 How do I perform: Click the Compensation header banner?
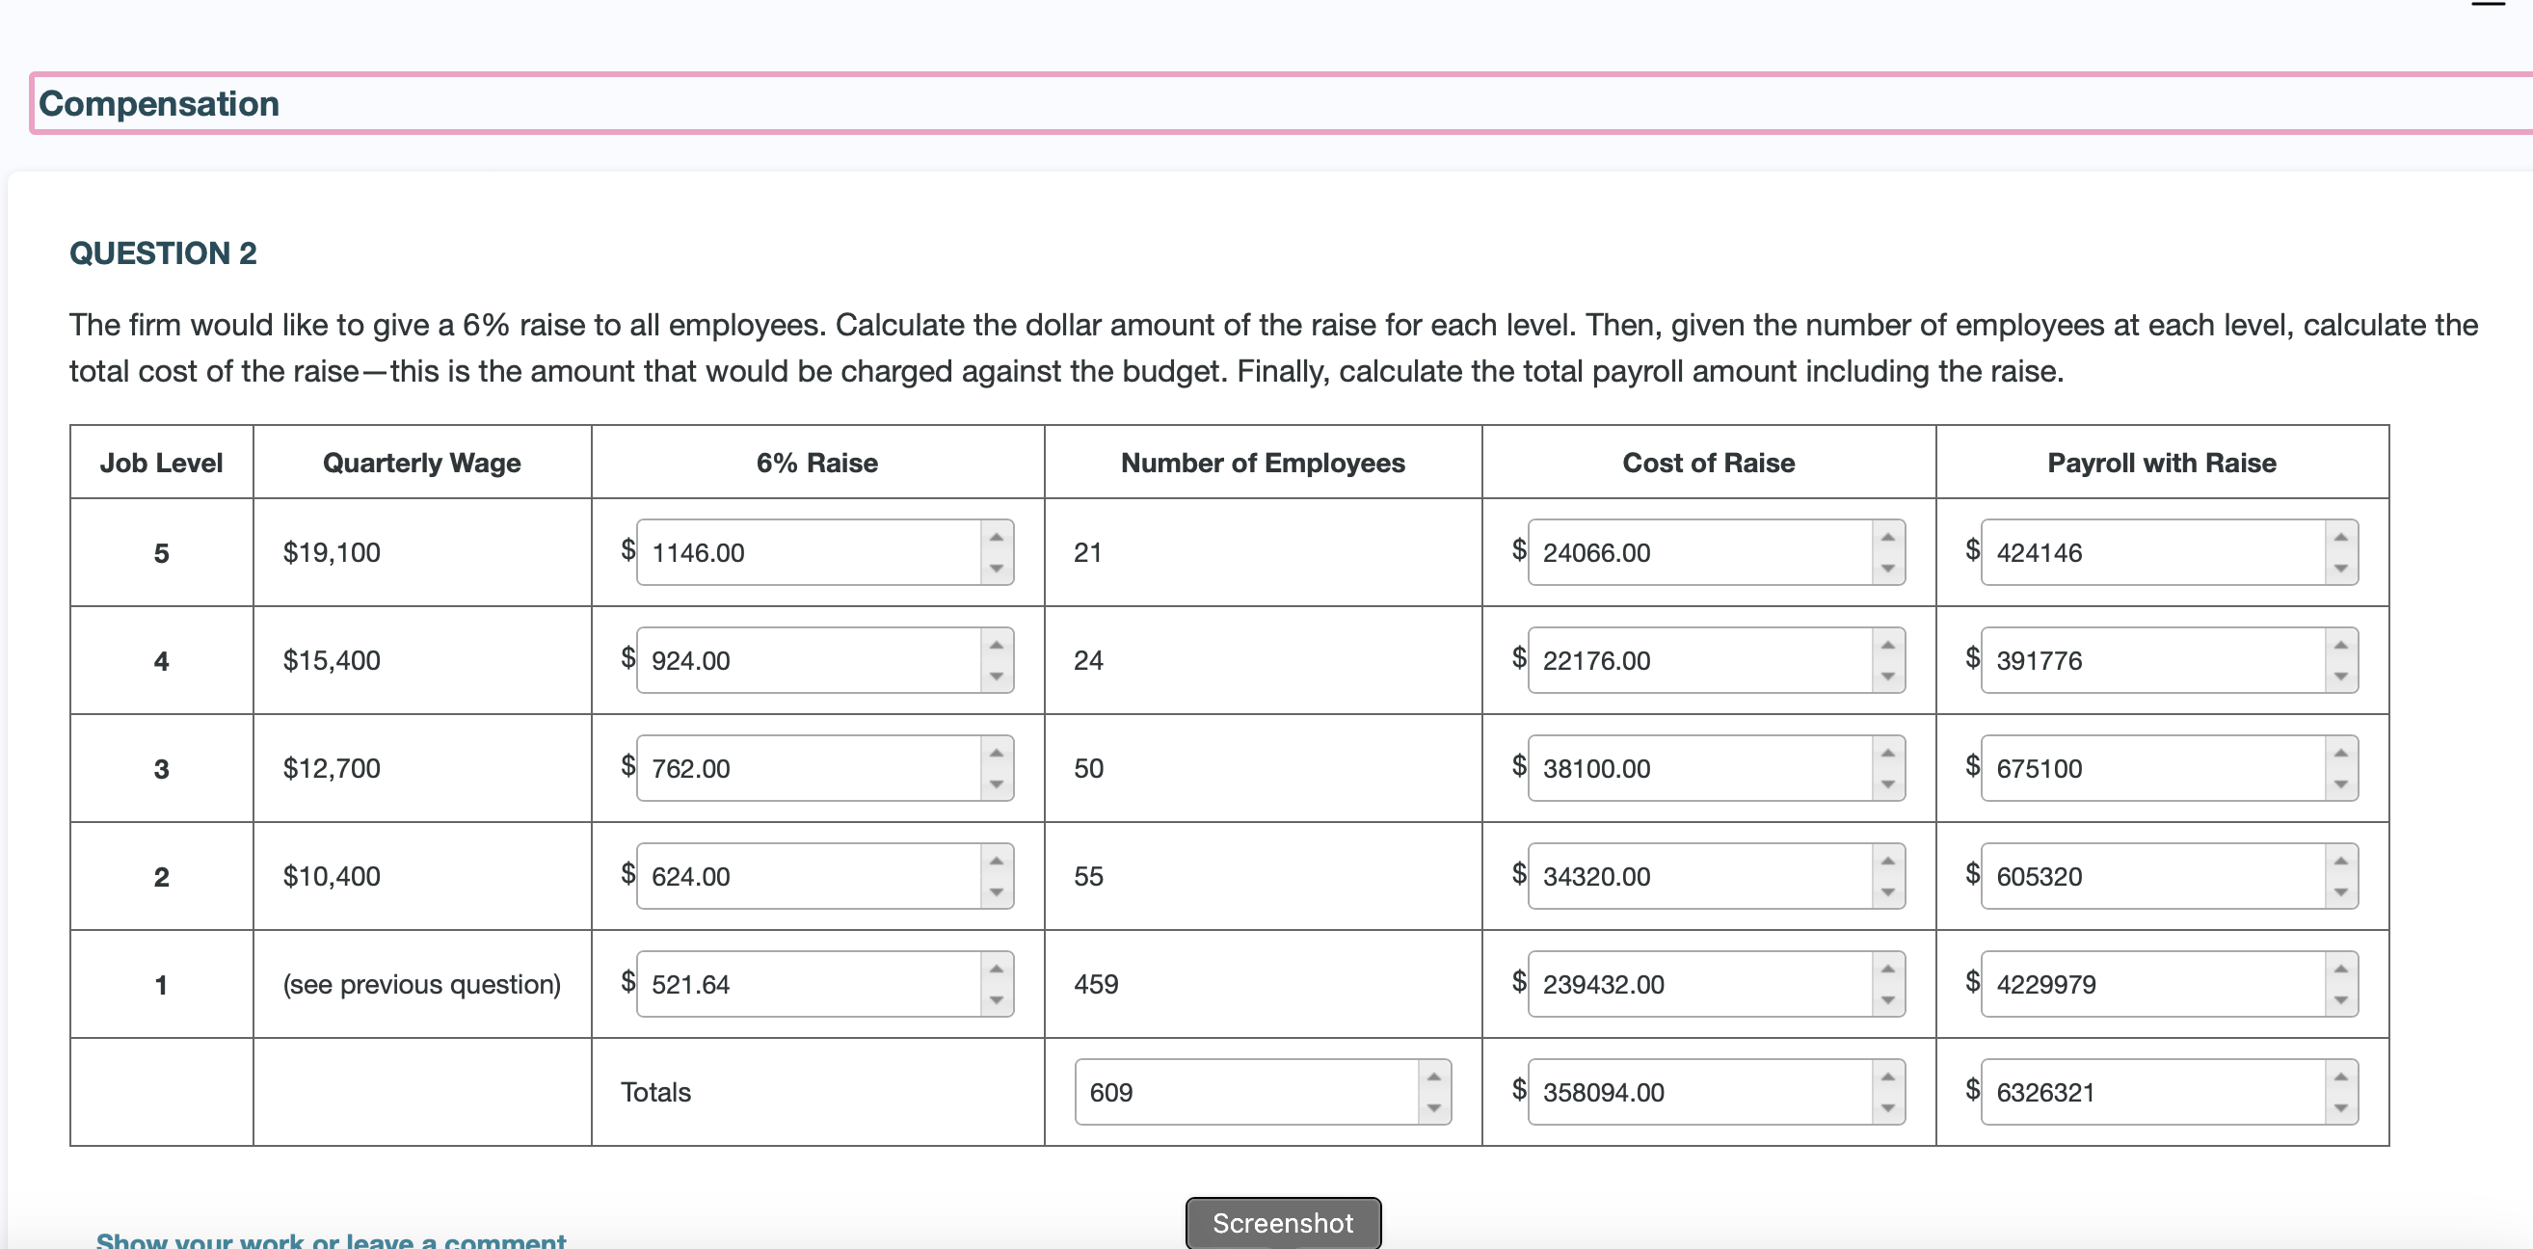(160, 102)
